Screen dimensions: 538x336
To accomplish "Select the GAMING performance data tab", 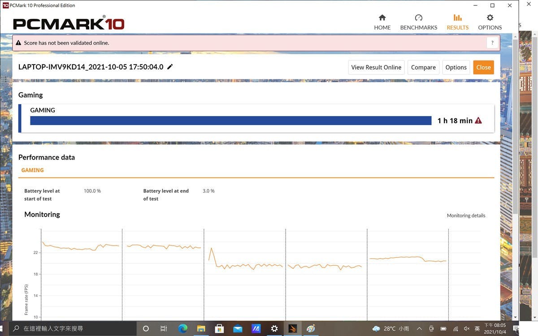I will [33, 170].
